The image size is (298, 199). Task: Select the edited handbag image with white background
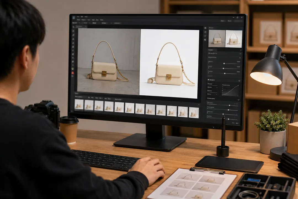[169, 64]
